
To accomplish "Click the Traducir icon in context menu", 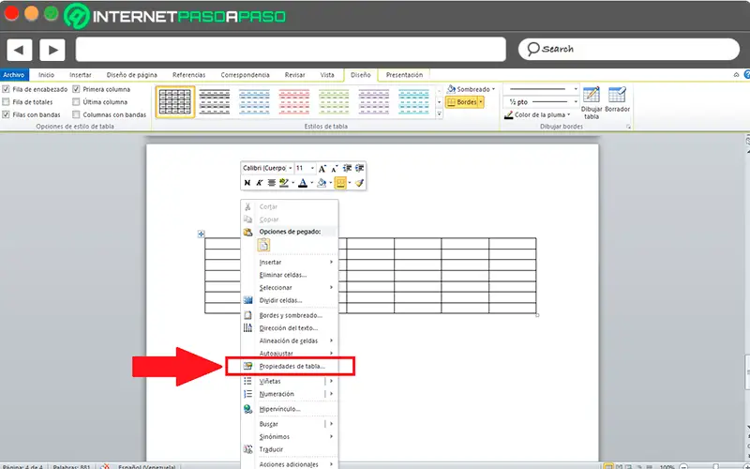I will (247, 449).
